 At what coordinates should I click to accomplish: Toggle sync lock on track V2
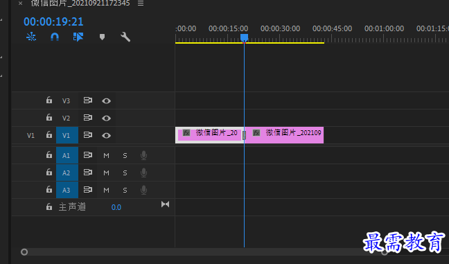pyautogui.click(x=87, y=118)
